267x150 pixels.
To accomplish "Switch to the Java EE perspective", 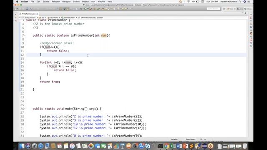I will (x=232, y=9).
